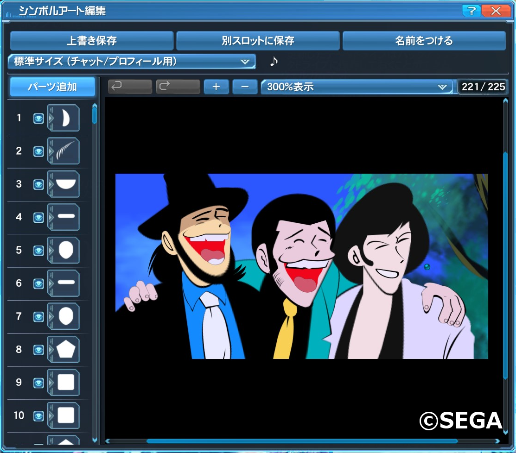This screenshot has width=516, height=453.
Task: Click layer number 10 label
Action: pyautogui.click(x=19, y=415)
